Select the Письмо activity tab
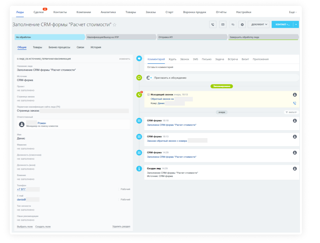Viewport: 320px width, 243px height. [207, 59]
